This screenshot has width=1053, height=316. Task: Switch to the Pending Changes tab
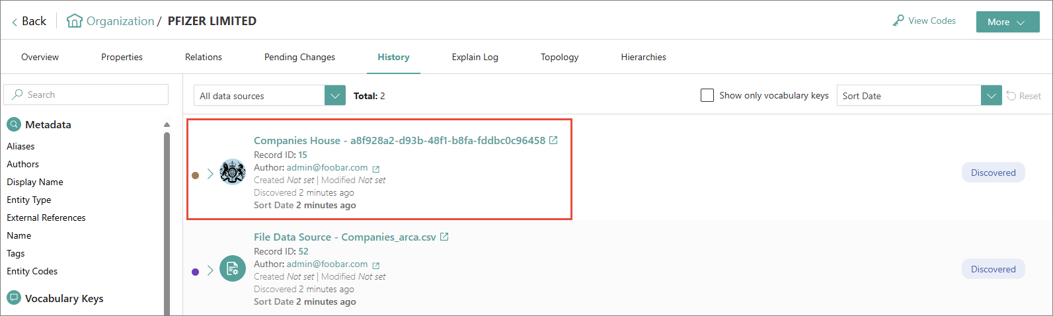click(299, 58)
